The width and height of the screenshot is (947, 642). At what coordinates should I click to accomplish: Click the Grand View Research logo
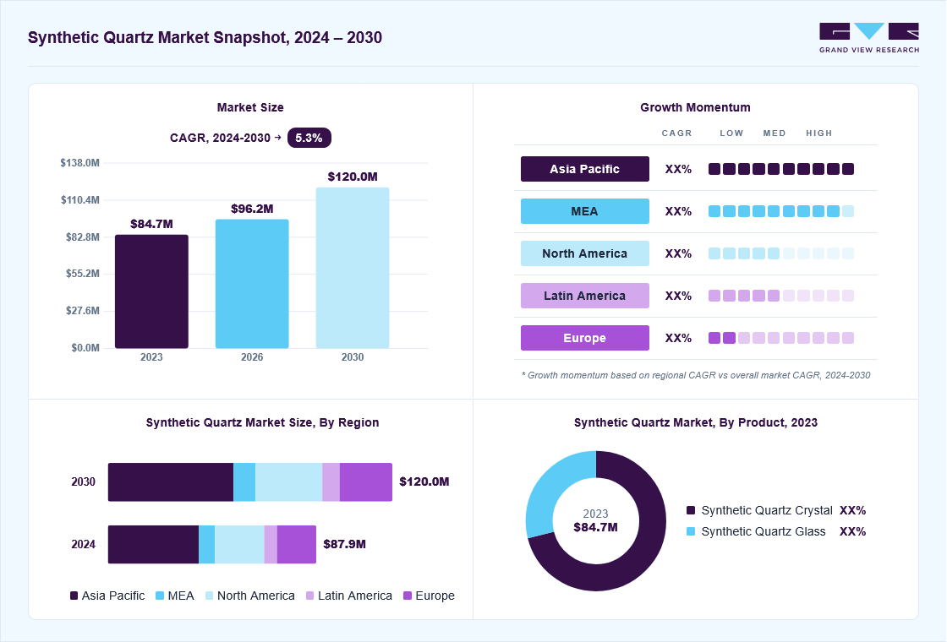coord(869,38)
